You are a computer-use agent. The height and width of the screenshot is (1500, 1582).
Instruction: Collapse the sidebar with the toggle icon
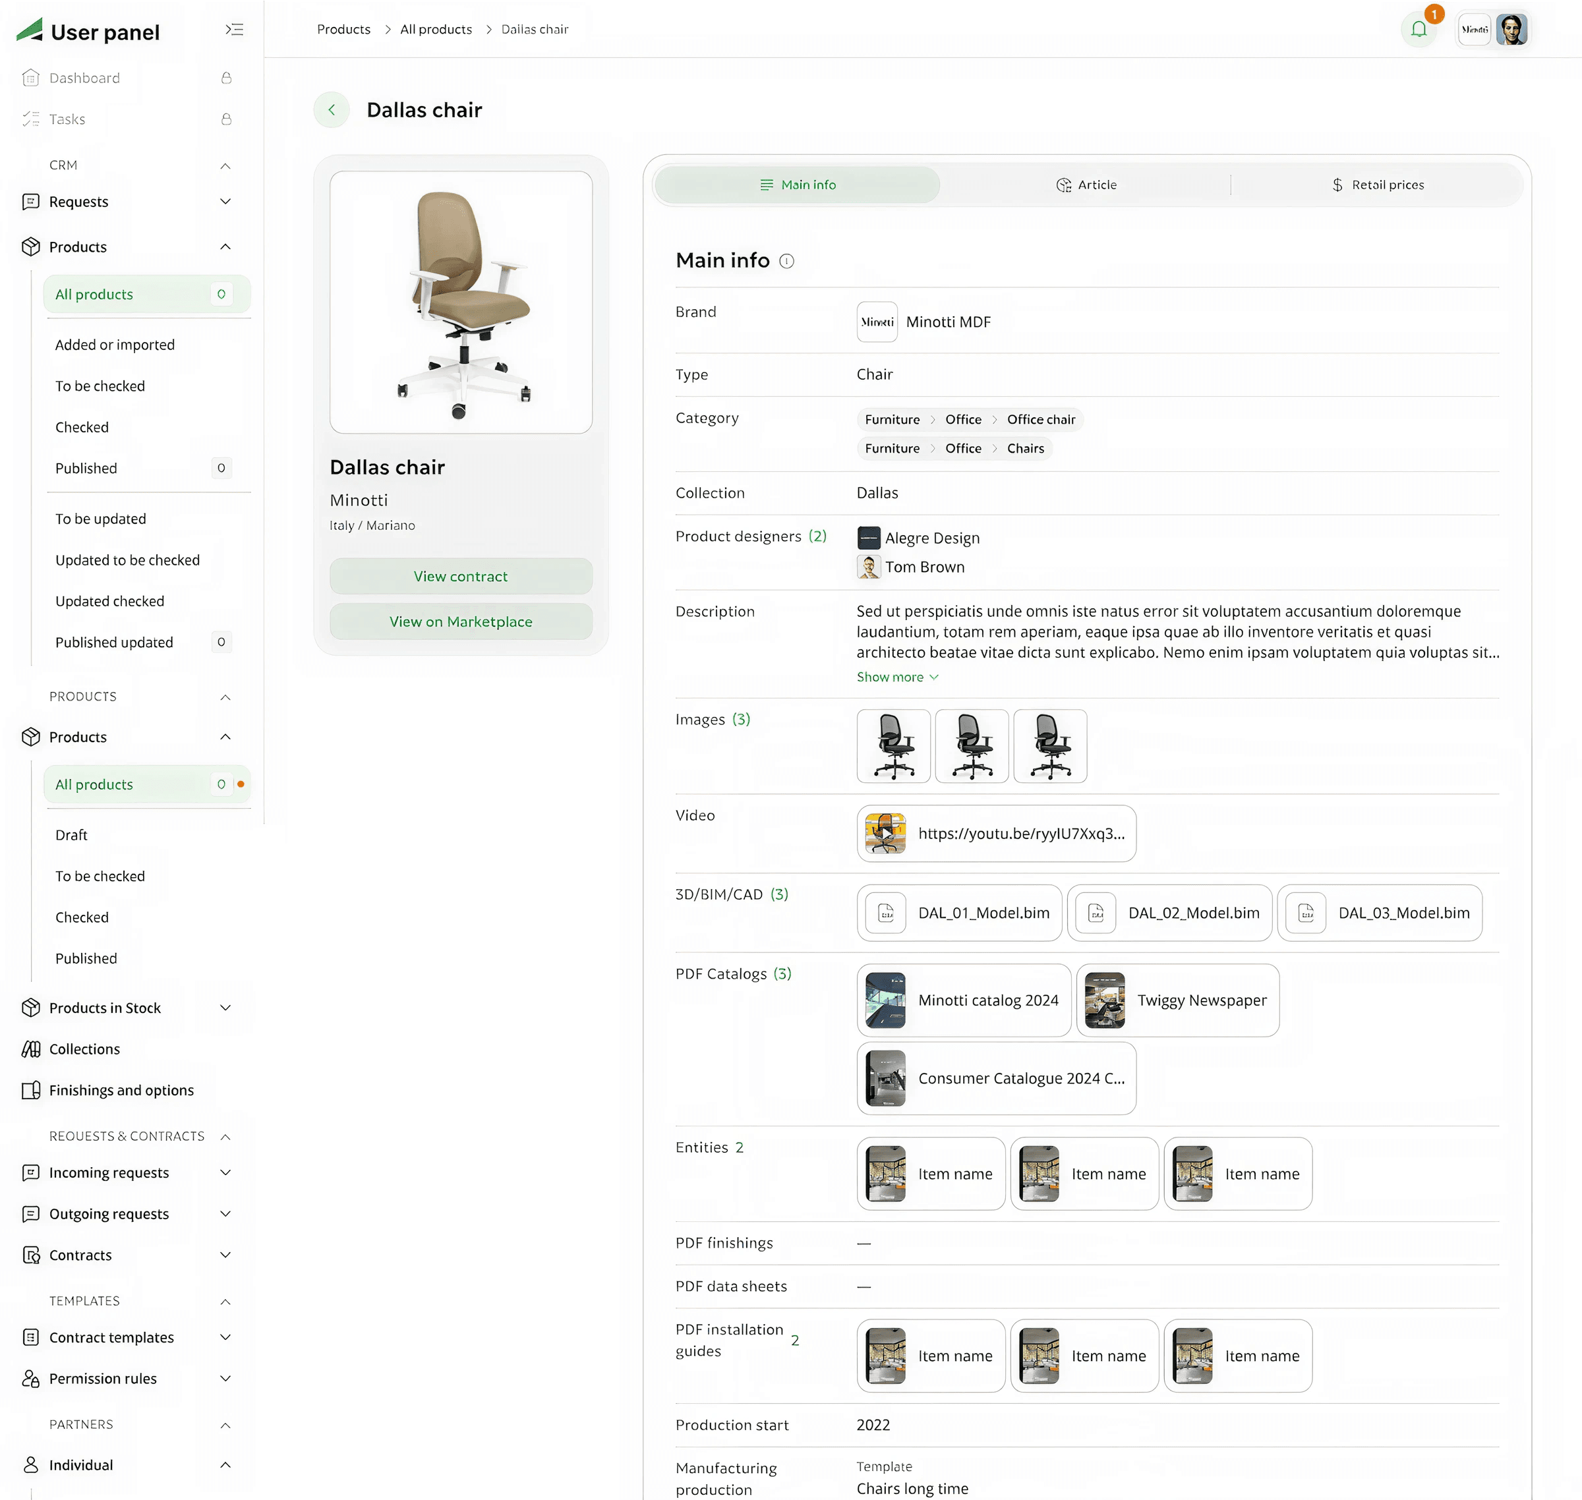click(233, 30)
